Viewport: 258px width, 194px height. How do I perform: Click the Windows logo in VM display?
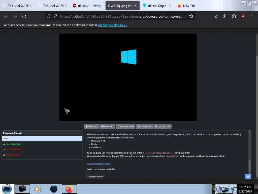[129, 57]
